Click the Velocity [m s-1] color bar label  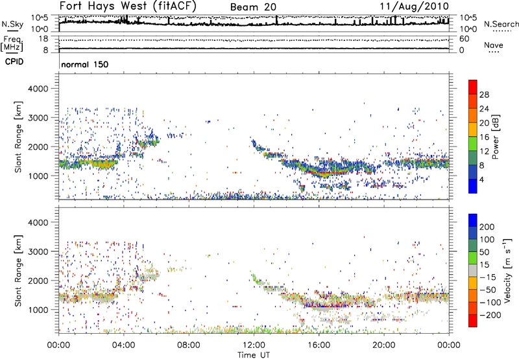507,270
